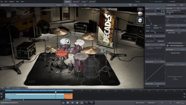The image size is (186, 105).
Task: Open the Settings menu
Action: coord(12,1)
